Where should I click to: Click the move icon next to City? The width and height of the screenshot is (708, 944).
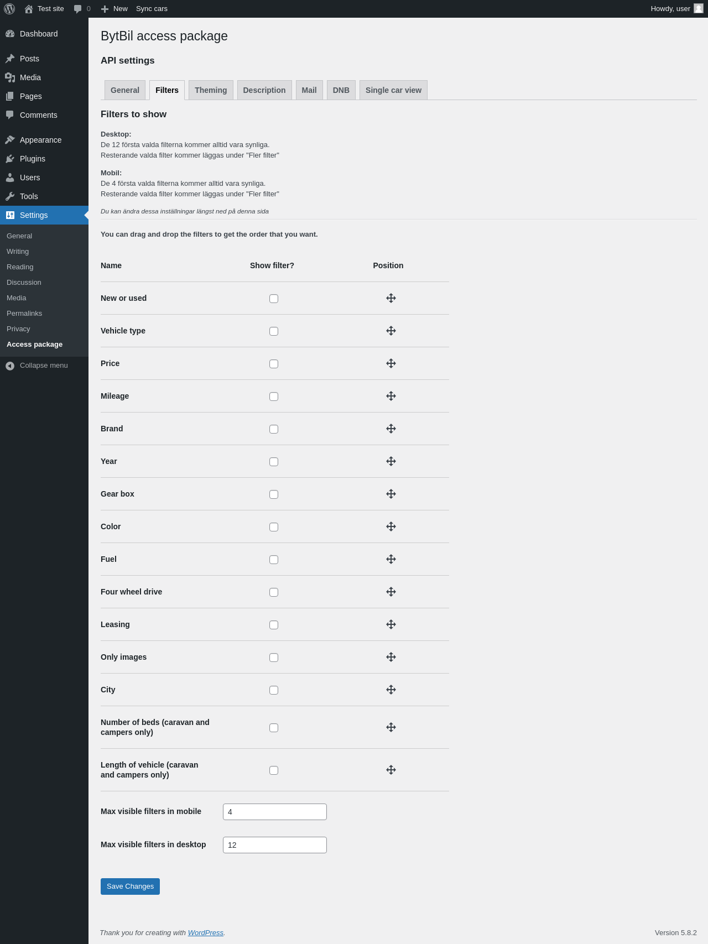click(391, 690)
